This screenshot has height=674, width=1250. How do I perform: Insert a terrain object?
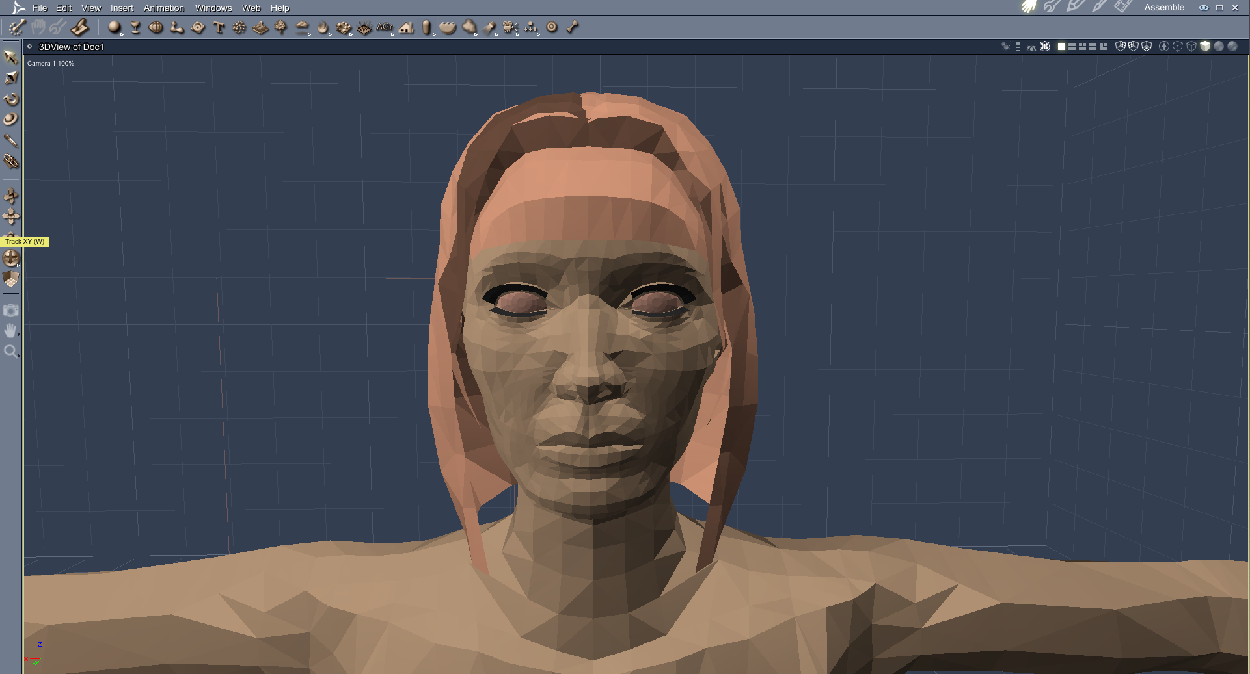(x=260, y=27)
